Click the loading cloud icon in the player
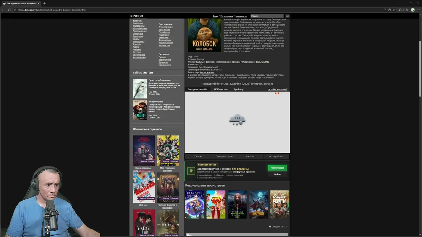This screenshot has height=237, width=422. (x=237, y=120)
